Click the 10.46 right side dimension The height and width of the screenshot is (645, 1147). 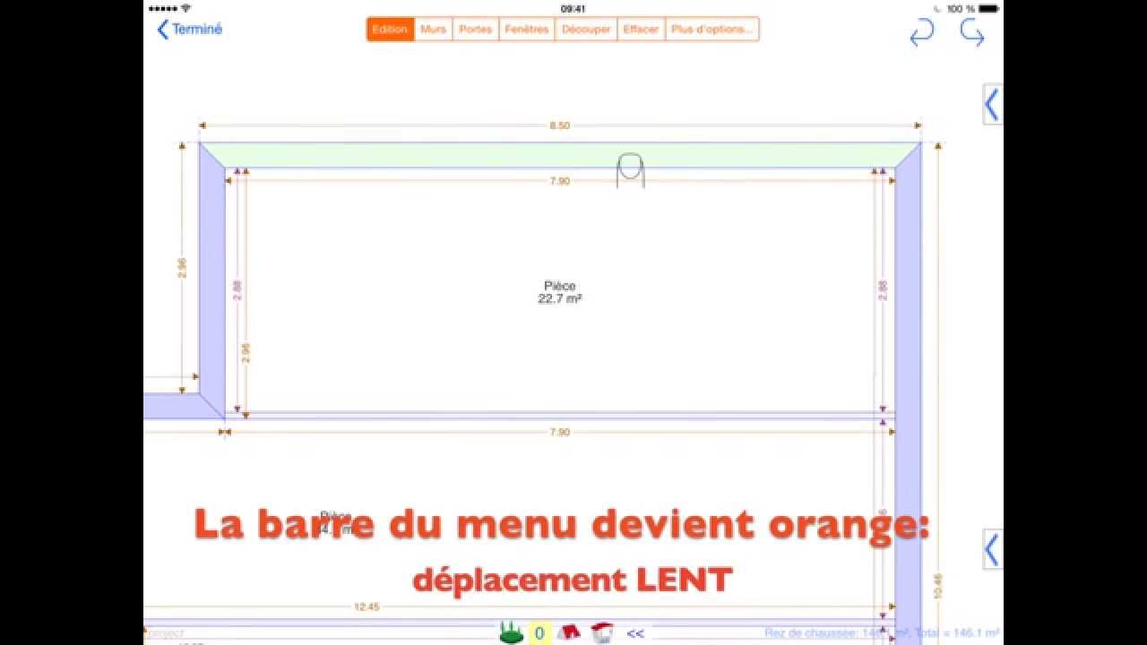(937, 586)
